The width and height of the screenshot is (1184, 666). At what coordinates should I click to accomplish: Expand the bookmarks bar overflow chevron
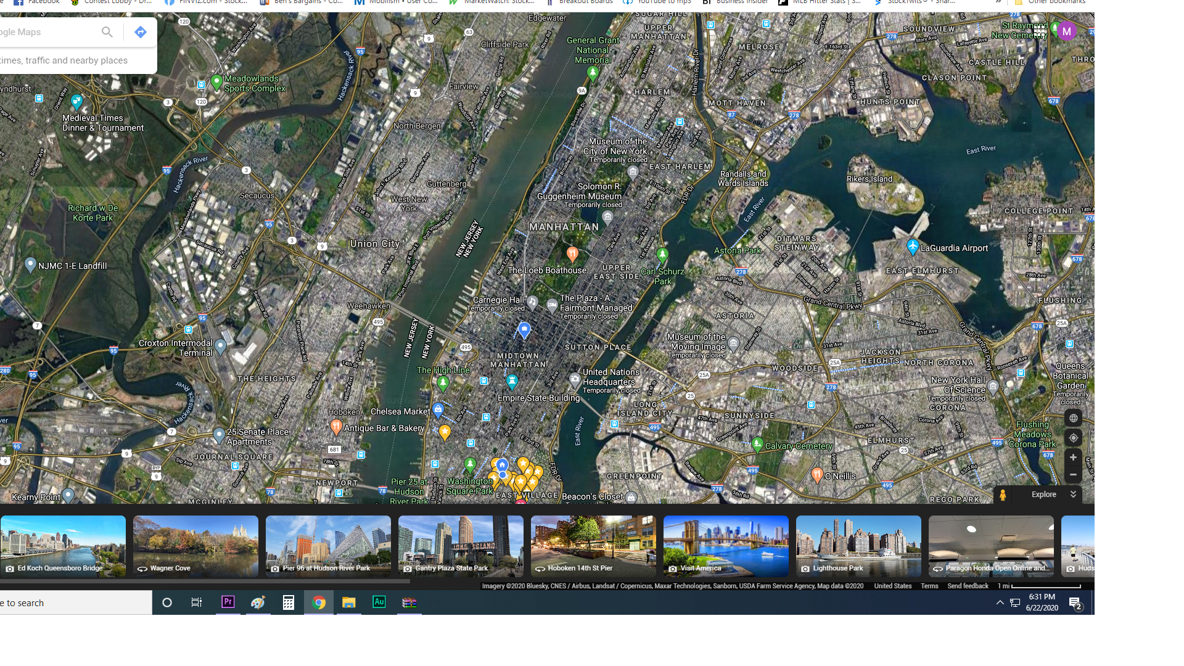point(998,2)
